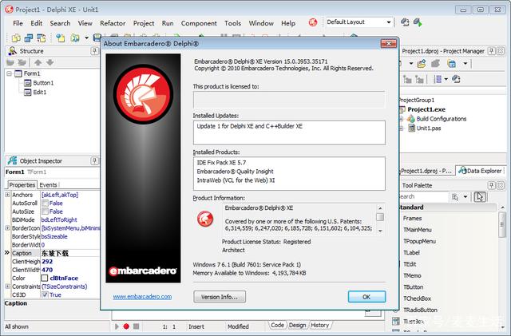Select Project1.exe in the Project Manager
Screen dimensions: 511x336
click(426, 109)
